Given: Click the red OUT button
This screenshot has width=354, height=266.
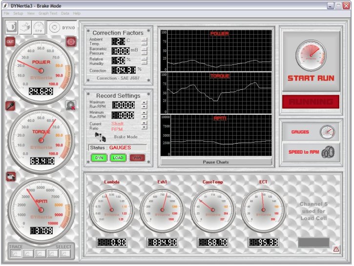Looking at the screenshot, I should click(x=10, y=41).
